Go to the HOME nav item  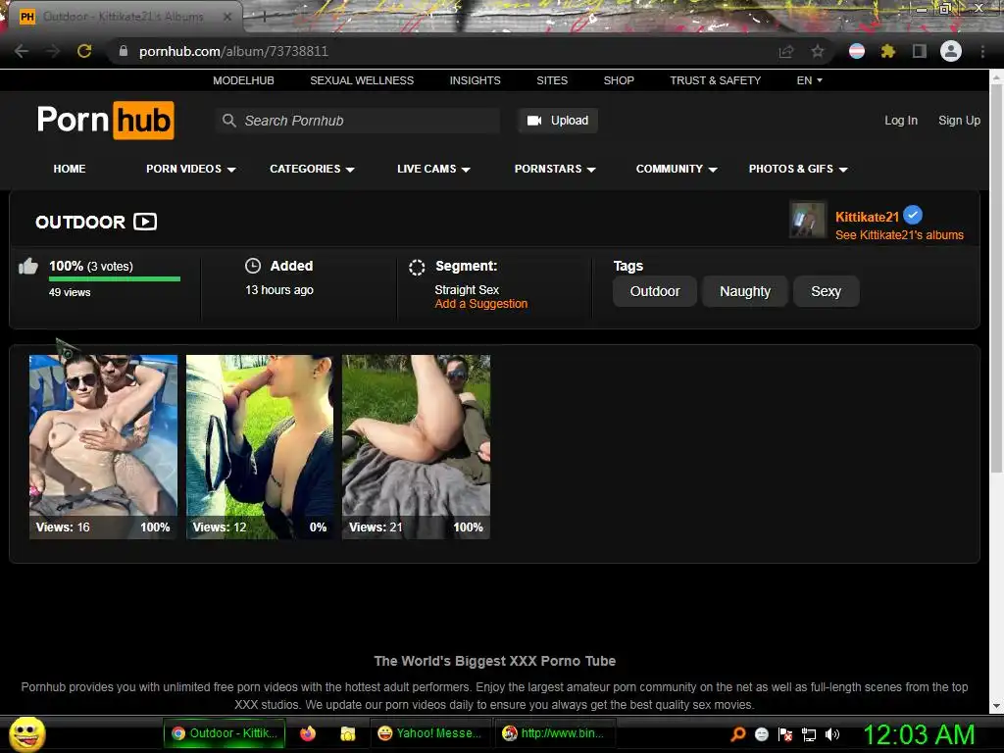coord(70,169)
